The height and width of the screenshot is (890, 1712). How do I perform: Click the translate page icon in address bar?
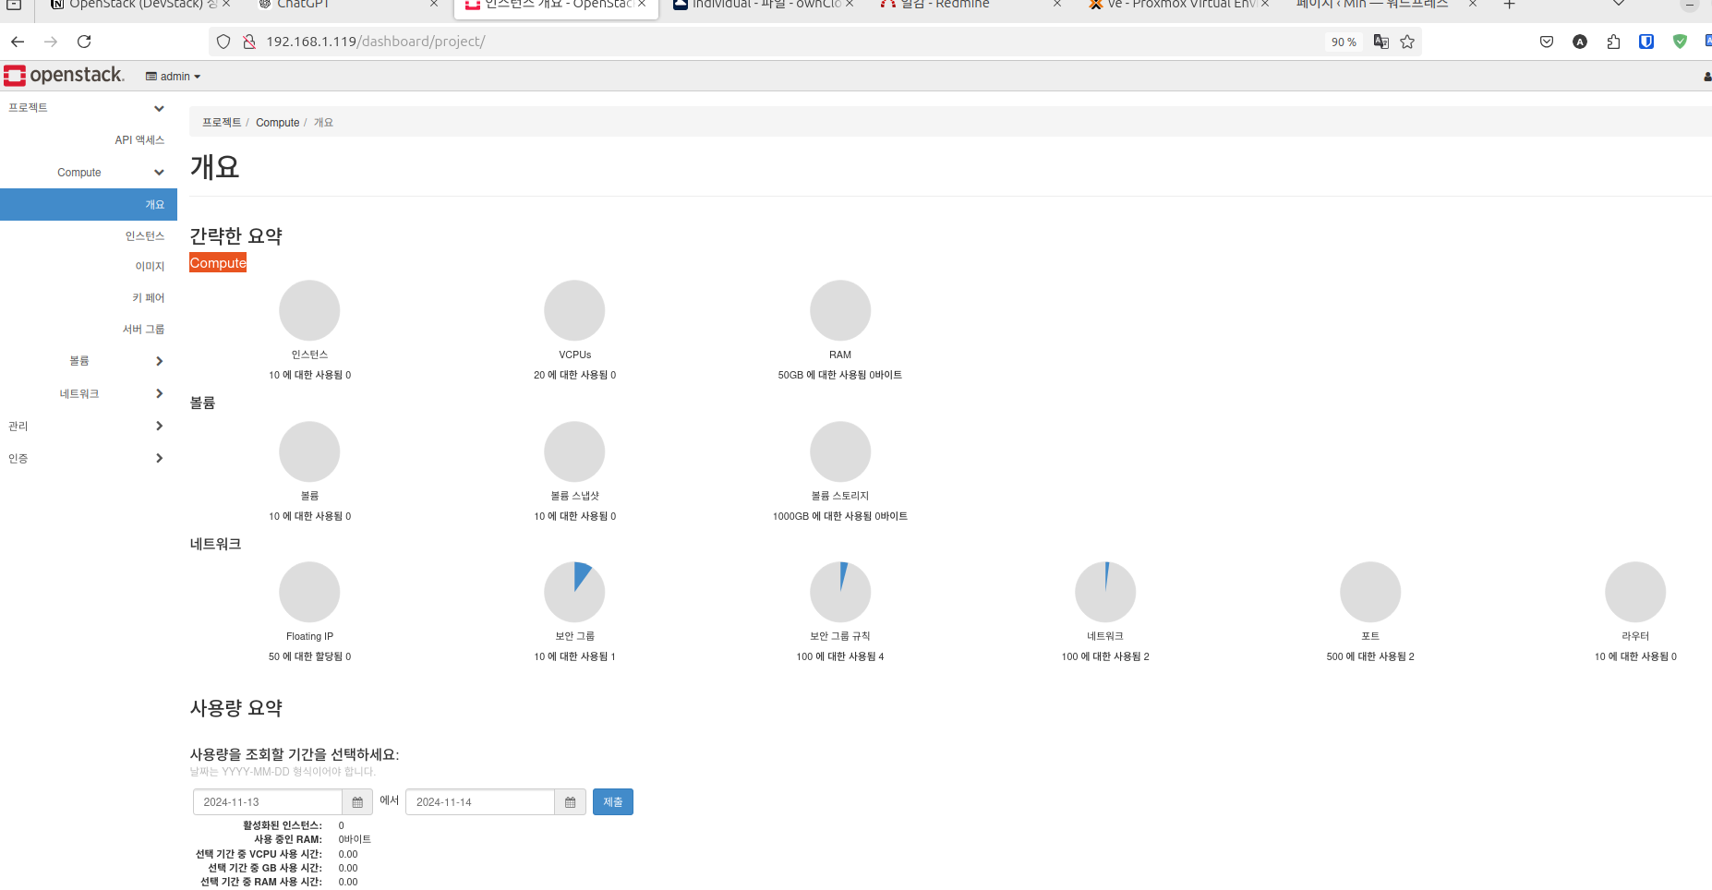pyautogui.click(x=1381, y=42)
